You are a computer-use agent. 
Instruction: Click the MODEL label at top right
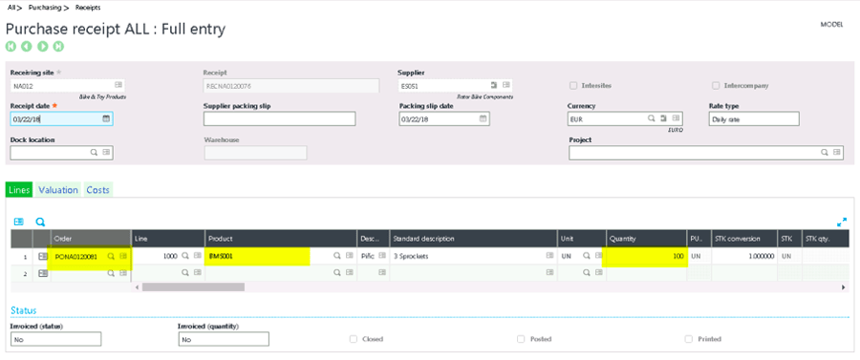point(831,25)
